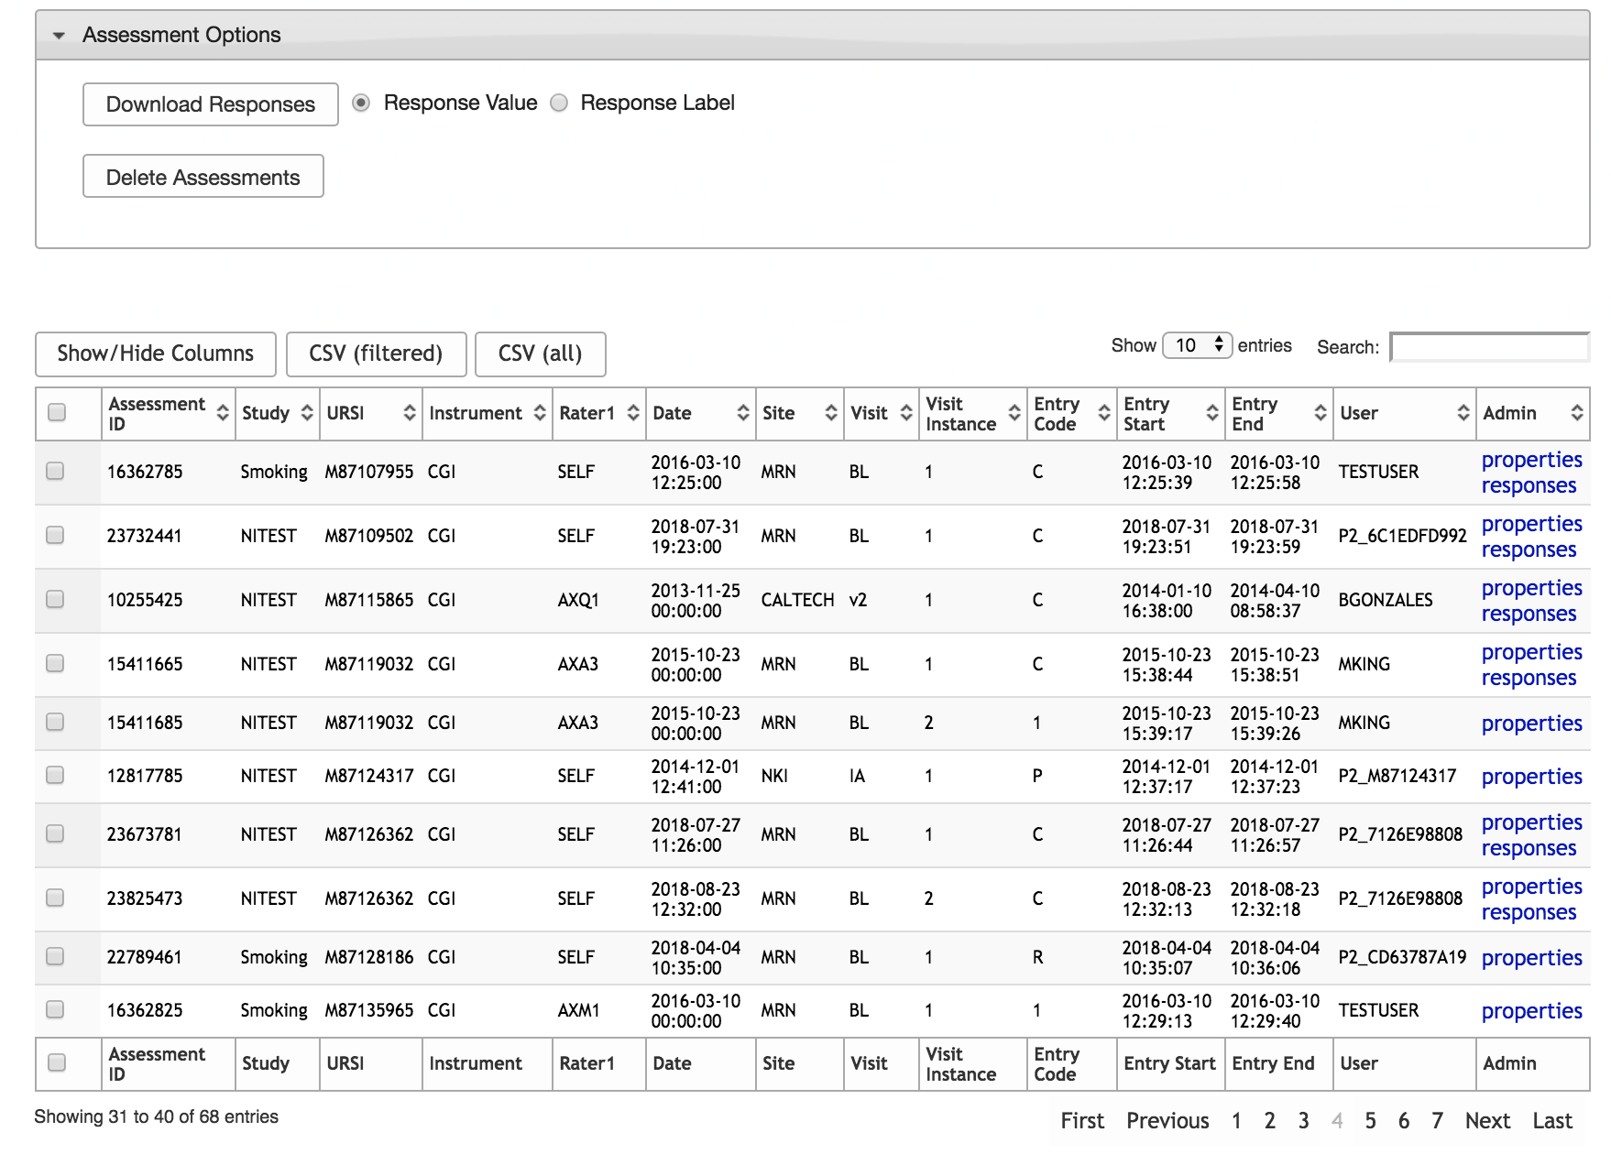Sort by the Visit column arrows

point(906,413)
